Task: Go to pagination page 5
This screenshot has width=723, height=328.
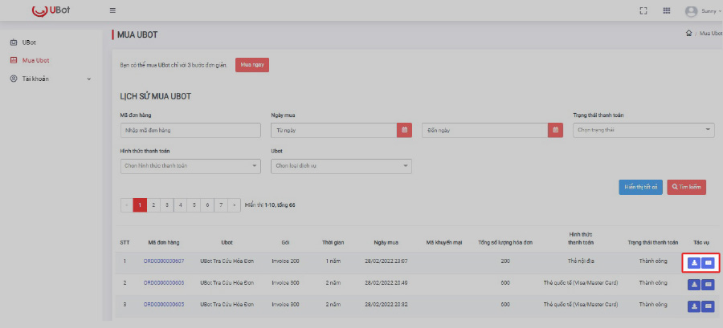Action: [194, 205]
